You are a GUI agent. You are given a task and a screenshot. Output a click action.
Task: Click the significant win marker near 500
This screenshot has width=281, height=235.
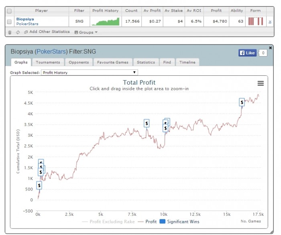[x=39, y=185]
